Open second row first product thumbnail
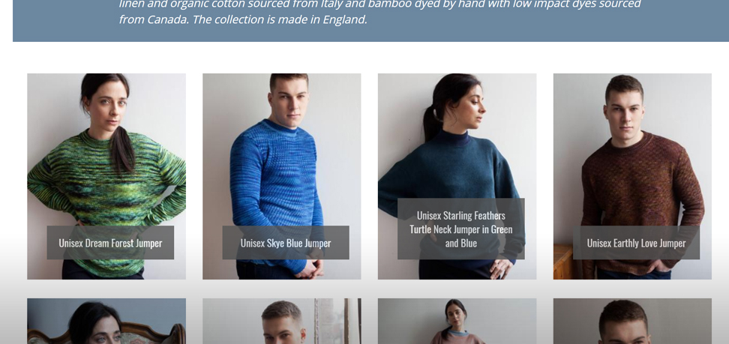This screenshot has width=729, height=344. point(106,322)
